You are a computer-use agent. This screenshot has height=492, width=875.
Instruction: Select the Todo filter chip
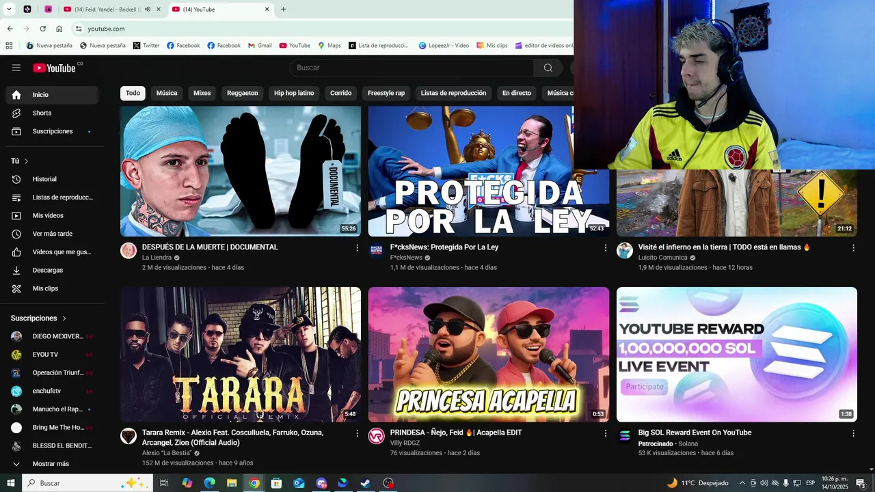pyautogui.click(x=133, y=93)
